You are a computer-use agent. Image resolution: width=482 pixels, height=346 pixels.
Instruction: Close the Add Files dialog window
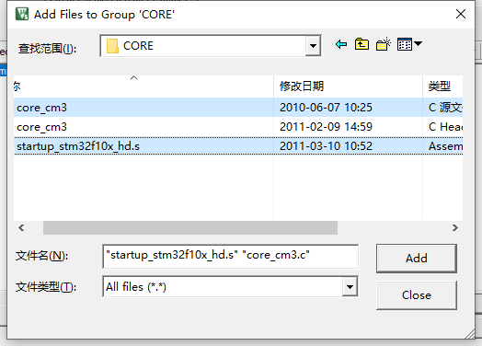point(461,14)
